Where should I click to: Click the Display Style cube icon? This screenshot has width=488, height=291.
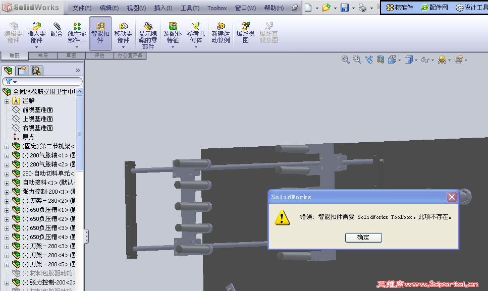click(x=409, y=60)
